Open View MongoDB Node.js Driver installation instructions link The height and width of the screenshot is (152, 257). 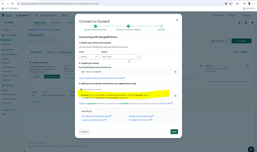click(102, 78)
